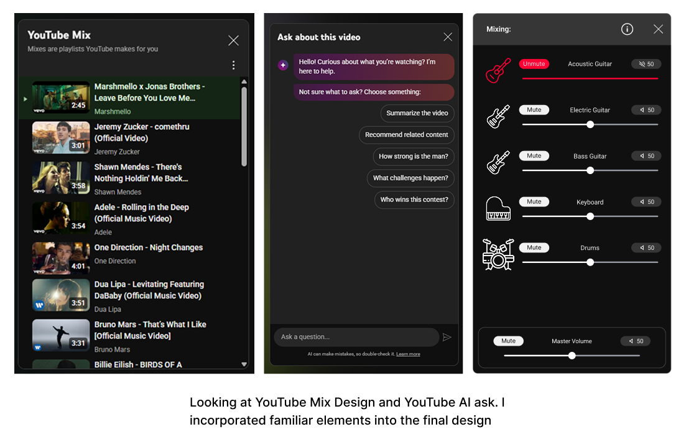The image size is (686, 442).
Task: Open Jeremy Zucker comethru video thumbnail
Action: point(61,138)
